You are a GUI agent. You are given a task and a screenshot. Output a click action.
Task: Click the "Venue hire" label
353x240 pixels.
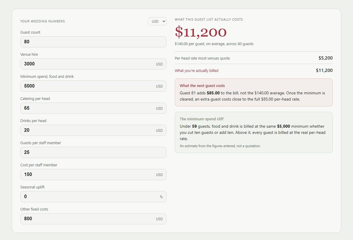click(29, 55)
